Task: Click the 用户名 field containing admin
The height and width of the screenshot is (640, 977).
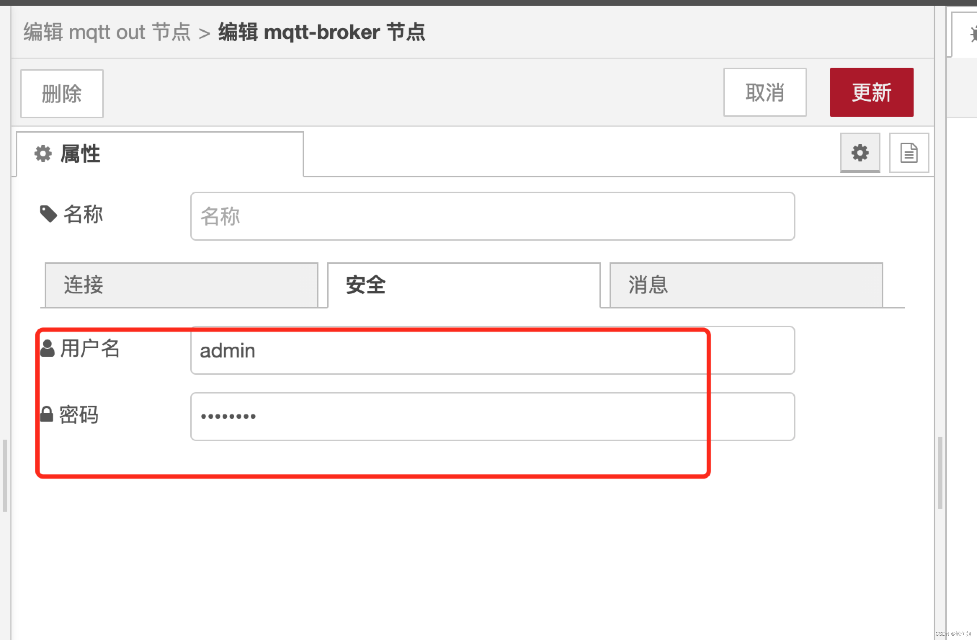Action: 492,350
